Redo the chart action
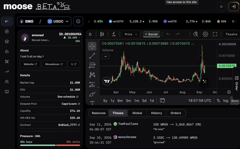The width and height of the screenshot is (240, 149). pyautogui.click(x=178, y=34)
